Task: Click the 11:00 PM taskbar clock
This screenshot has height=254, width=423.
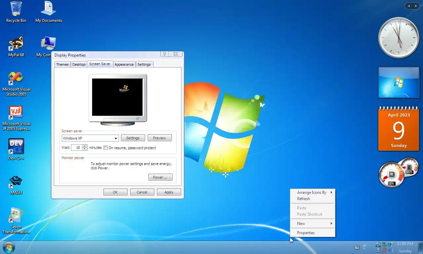Action: (x=405, y=244)
